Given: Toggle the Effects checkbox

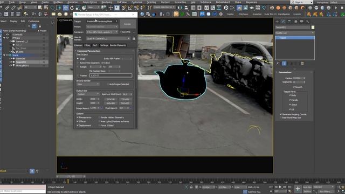Looking at the screenshot, I should (x=78, y=121).
